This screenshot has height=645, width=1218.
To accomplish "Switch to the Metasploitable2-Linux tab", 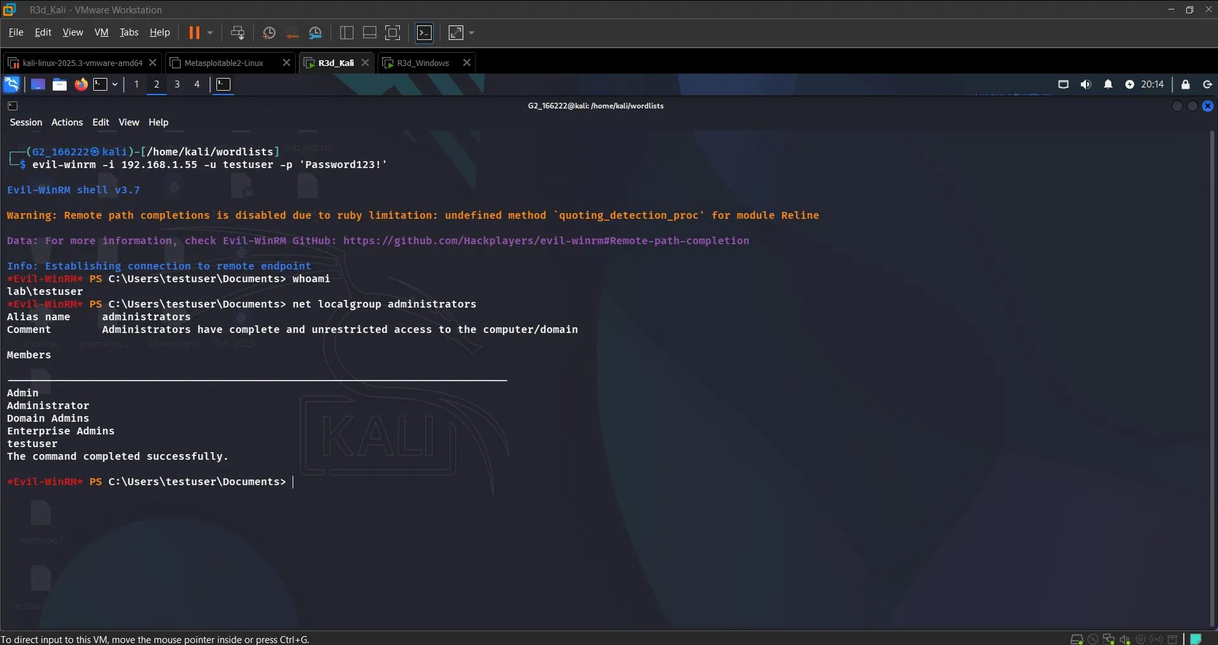I will point(223,63).
